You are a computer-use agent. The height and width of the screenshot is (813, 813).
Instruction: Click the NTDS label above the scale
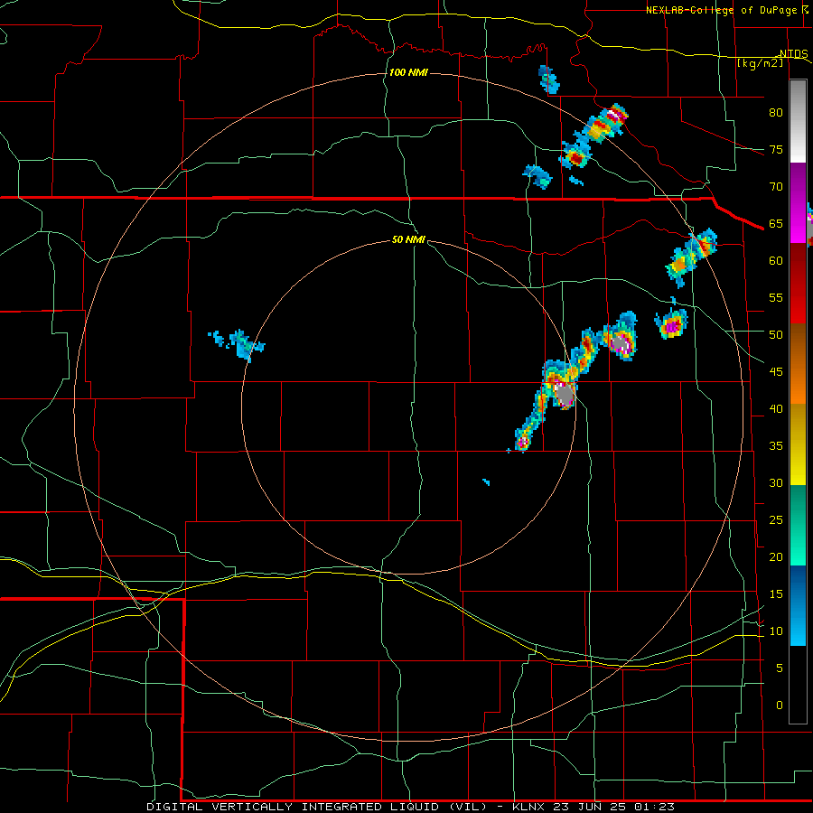pyautogui.click(x=794, y=54)
